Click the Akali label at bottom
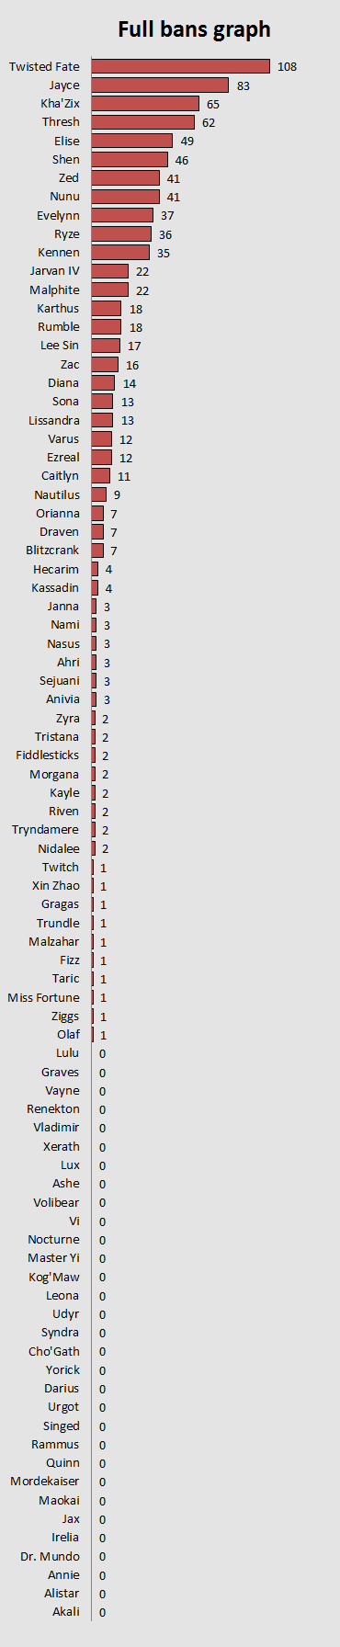The width and height of the screenshot is (340, 1647). (x=66, y=1611)
